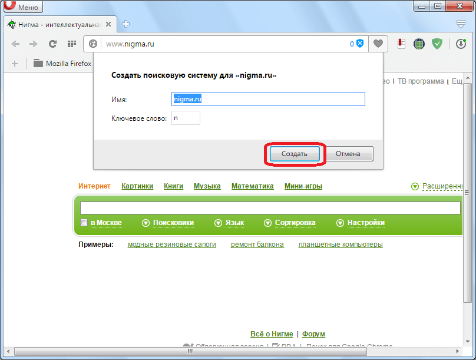The height and width of the screenshot is (360, 476).
Task: Click the Ключевое слово keyword field
Action: click(186, 118)
